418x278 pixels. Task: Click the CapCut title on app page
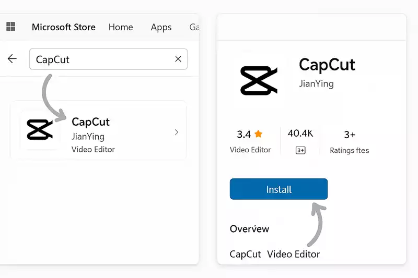pos(327,65)
